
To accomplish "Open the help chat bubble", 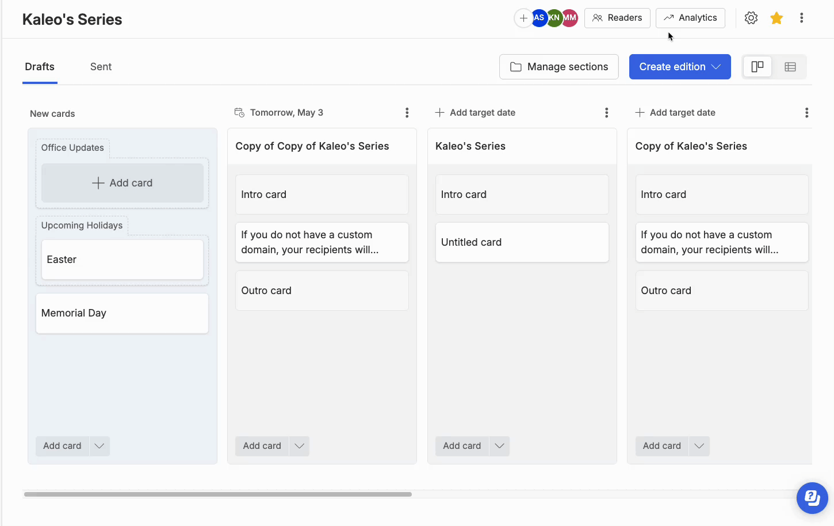I will (x=812, y=498).
